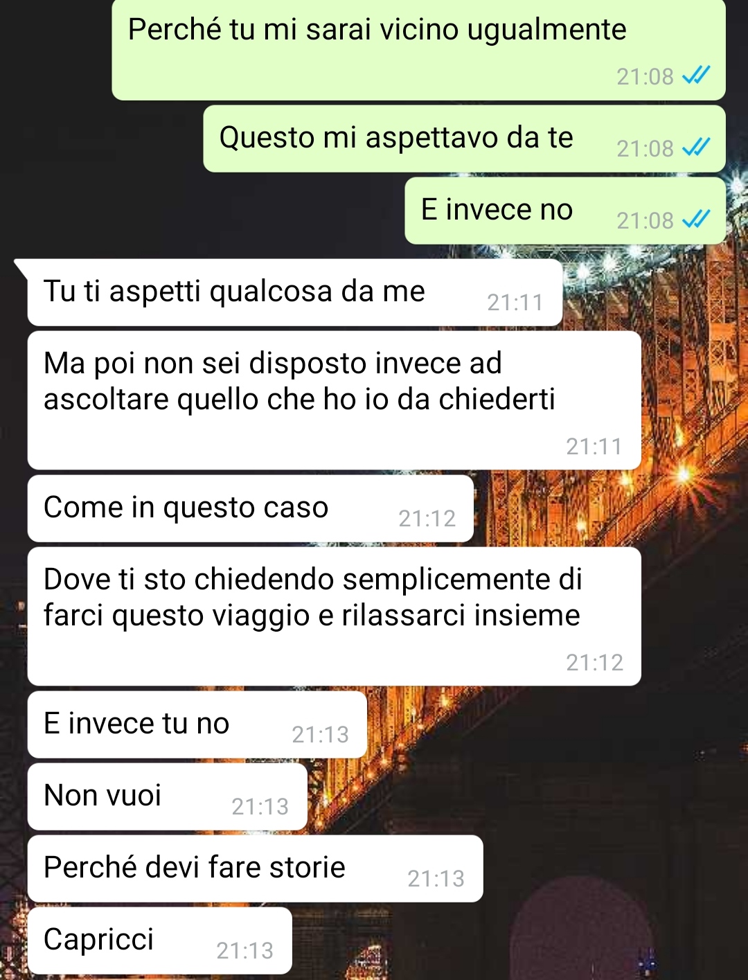This screenshot has width=748, height=980.
Task: Tap the 'Ma poi non sei disposto' message
Action: (334, 400)
